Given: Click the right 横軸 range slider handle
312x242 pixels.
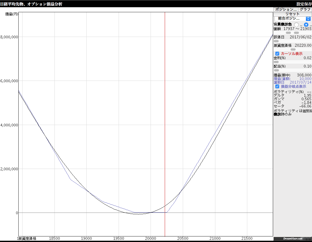Looking at the screenshot, I should [x=296, y=33].
